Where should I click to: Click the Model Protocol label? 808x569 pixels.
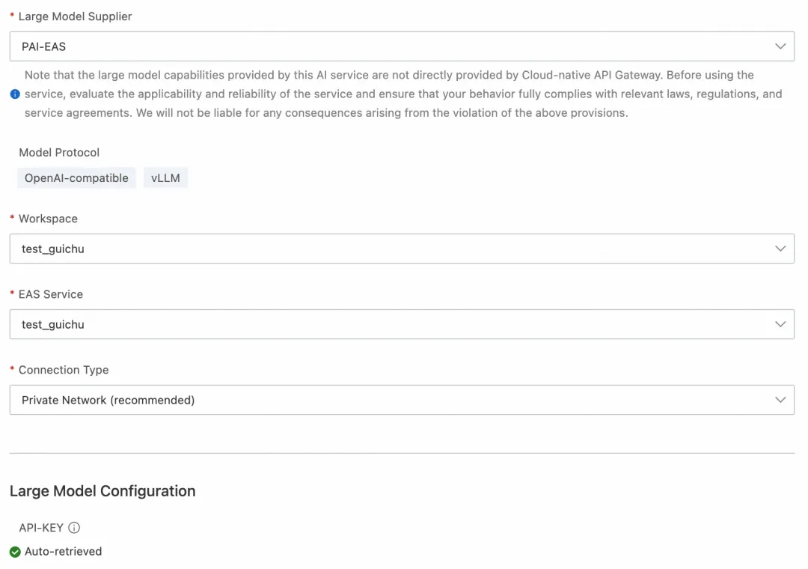tap(59, 153)
